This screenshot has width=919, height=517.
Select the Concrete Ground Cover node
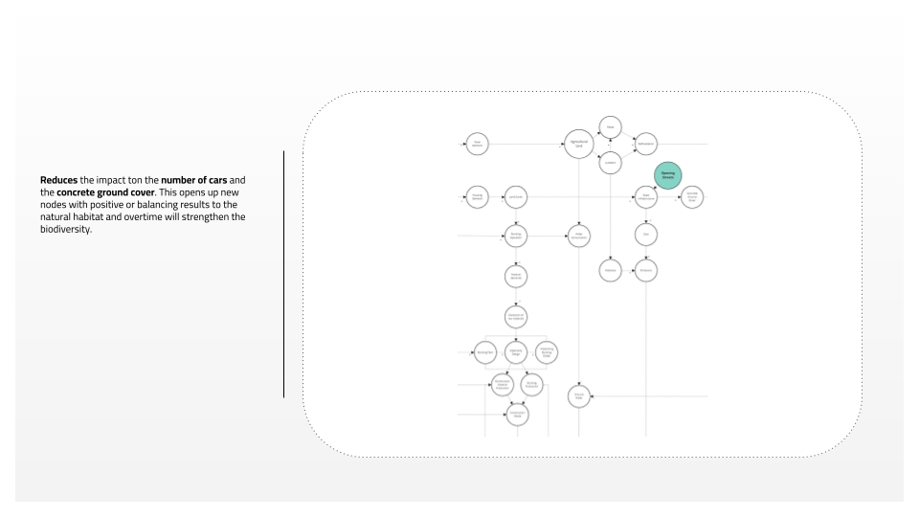click(x=693, y=197)
